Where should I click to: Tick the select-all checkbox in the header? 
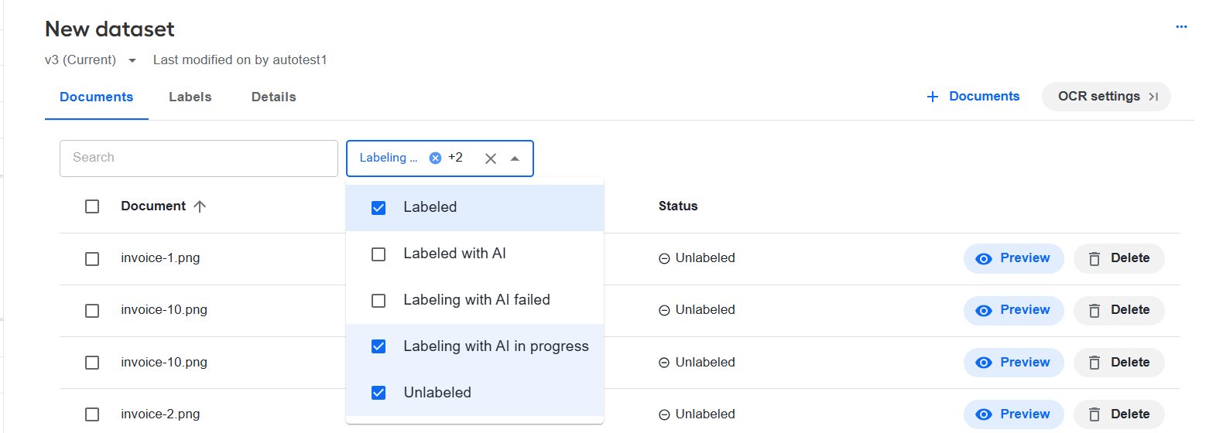click(x=92, y=206)
